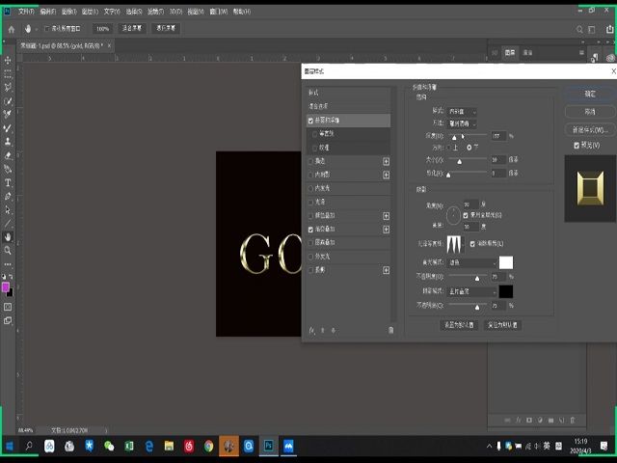Viewport: 617px width, 463px height.
Task: Select the 上 direction radio button
Action: 449,147
